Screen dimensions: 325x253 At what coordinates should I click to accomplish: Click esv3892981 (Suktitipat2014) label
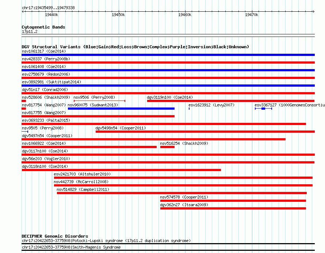point(51,82)
